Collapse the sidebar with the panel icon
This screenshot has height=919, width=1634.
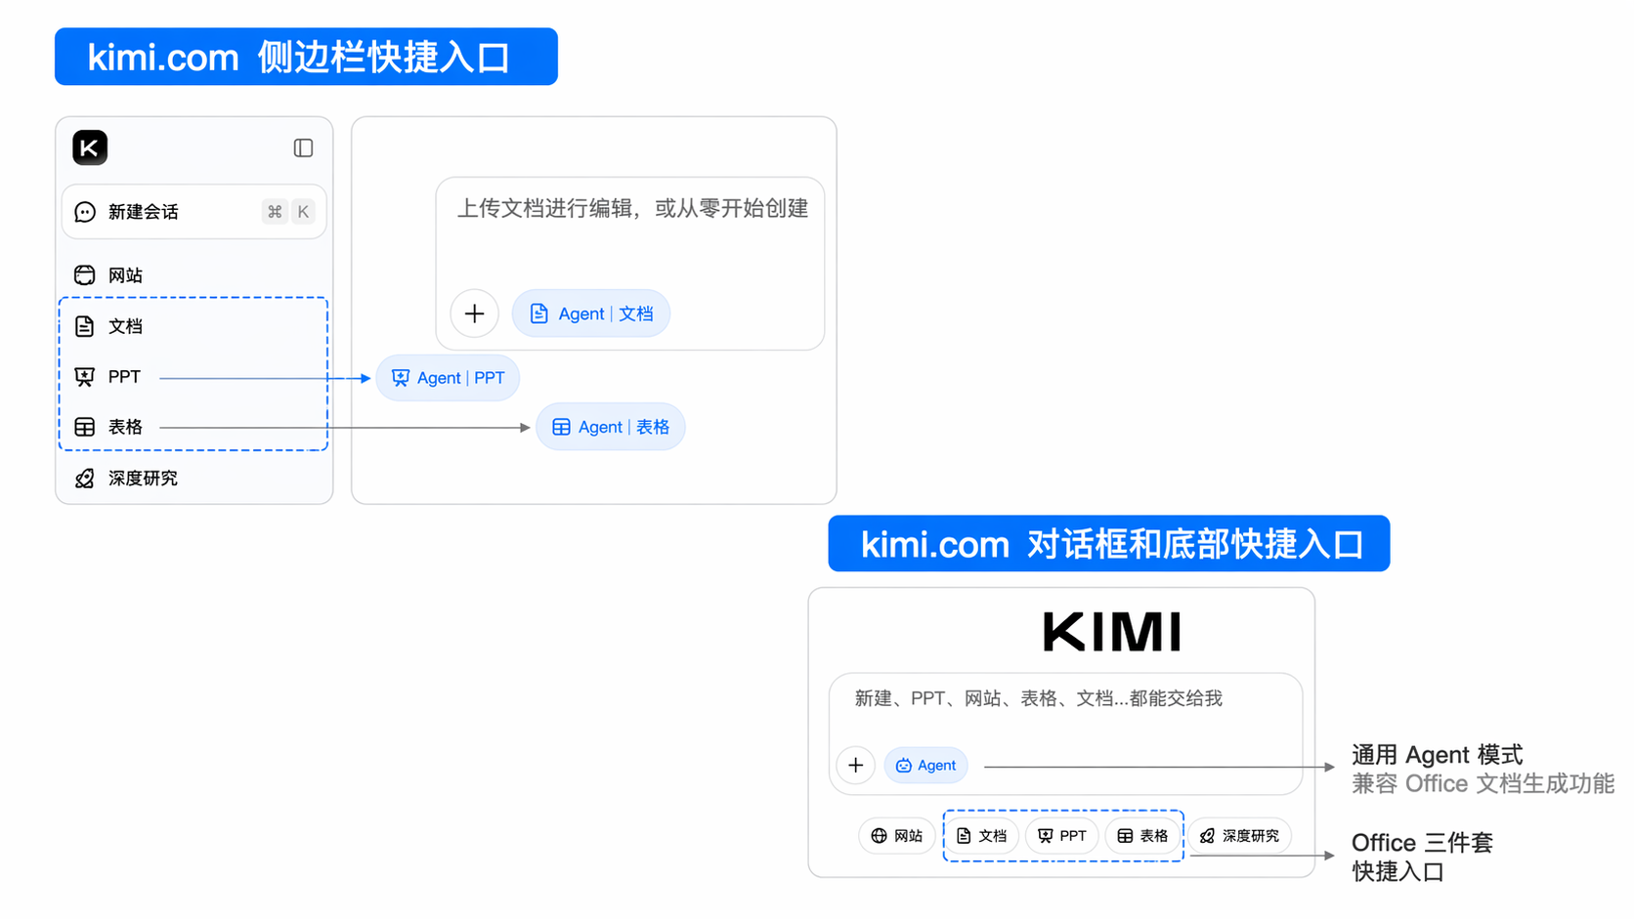point(303,147)
